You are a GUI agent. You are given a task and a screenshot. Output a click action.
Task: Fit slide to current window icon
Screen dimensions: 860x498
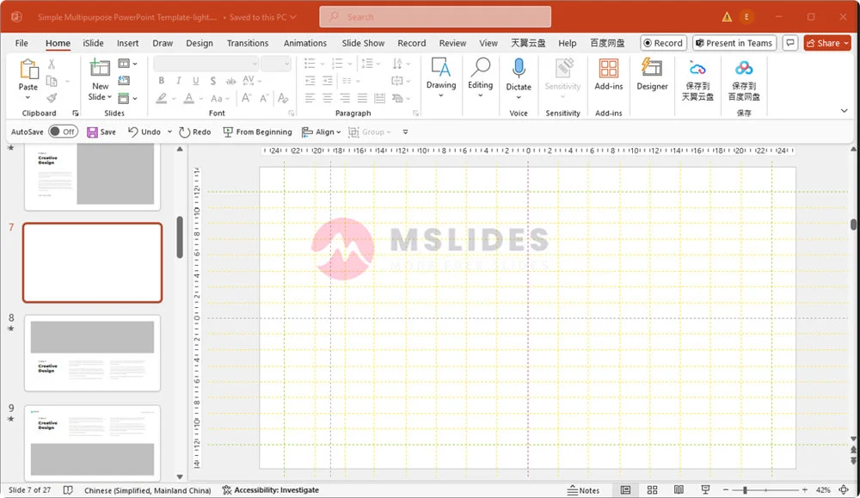coord(845,489)
